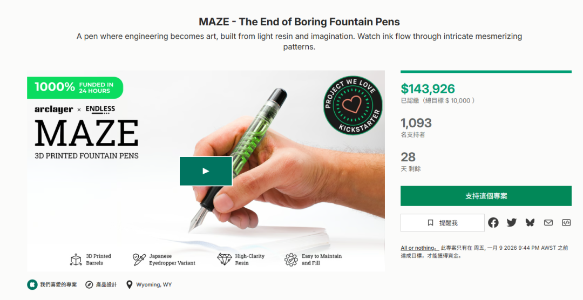583x300 pixels.
Task: Share project on Bluesky butterfly icon
Action: 530,222
